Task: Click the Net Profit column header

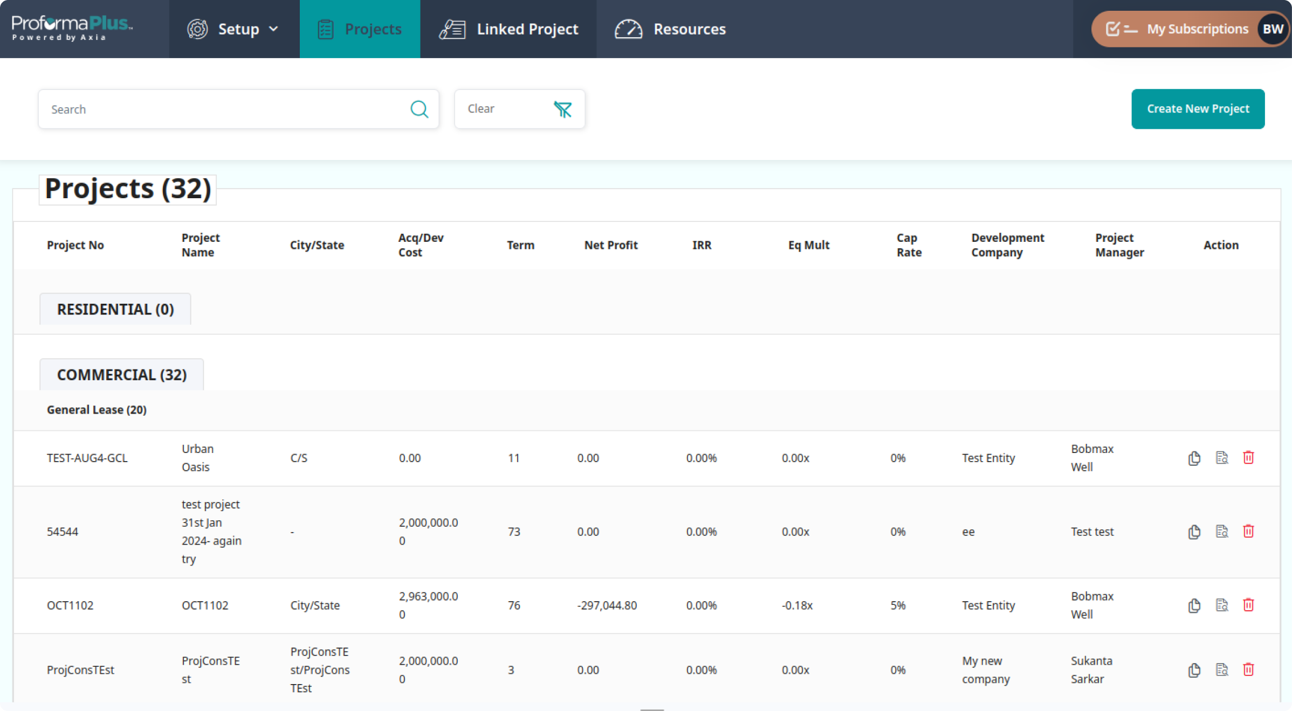Action: 610,245
